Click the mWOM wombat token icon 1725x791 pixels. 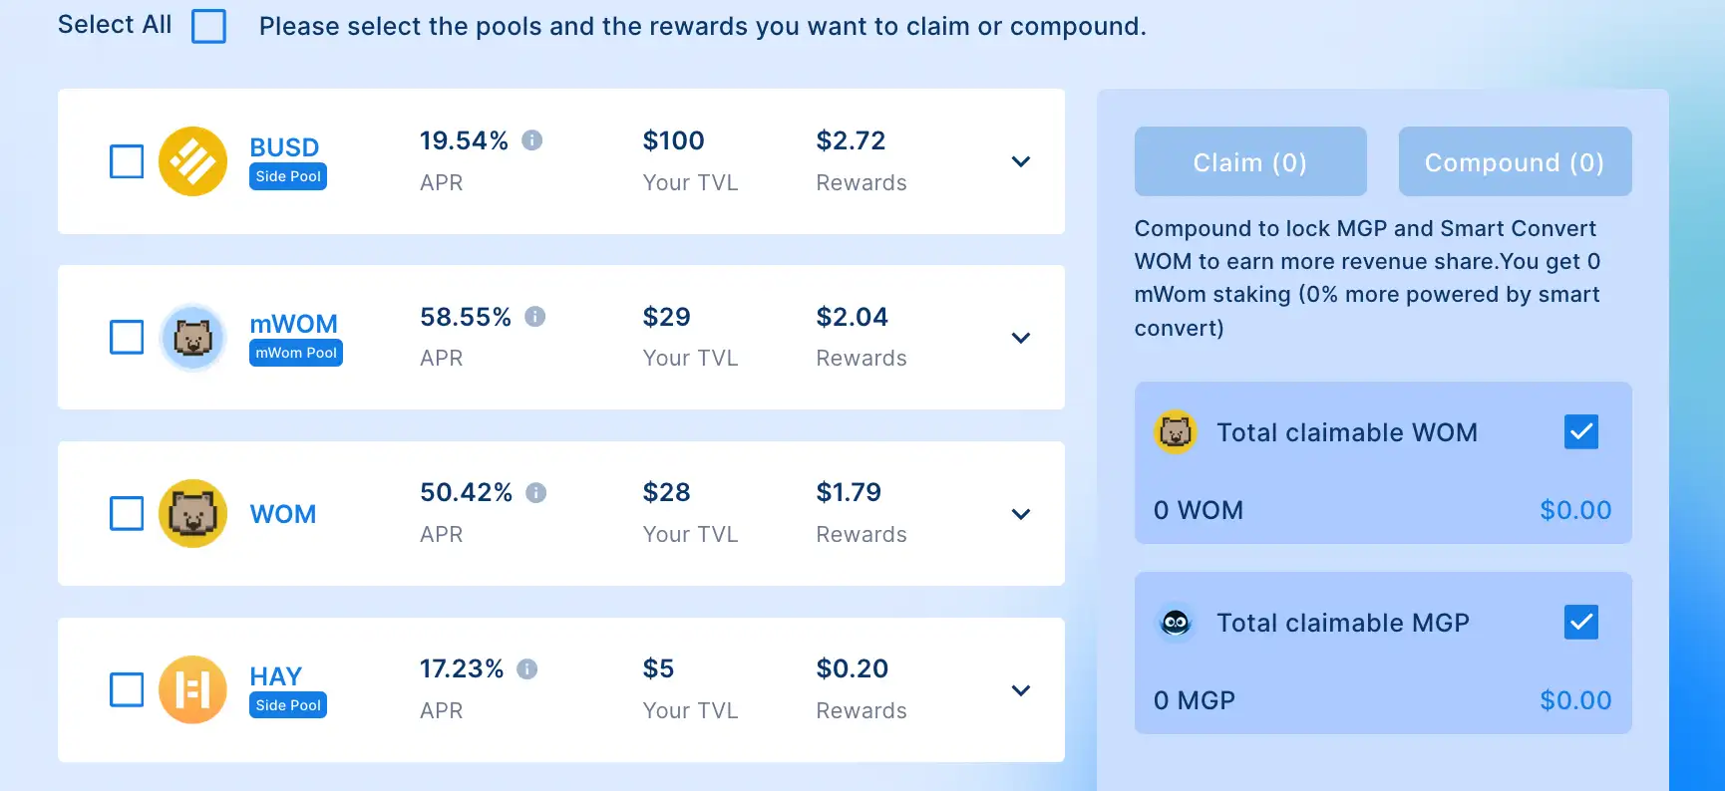[192, 338]
